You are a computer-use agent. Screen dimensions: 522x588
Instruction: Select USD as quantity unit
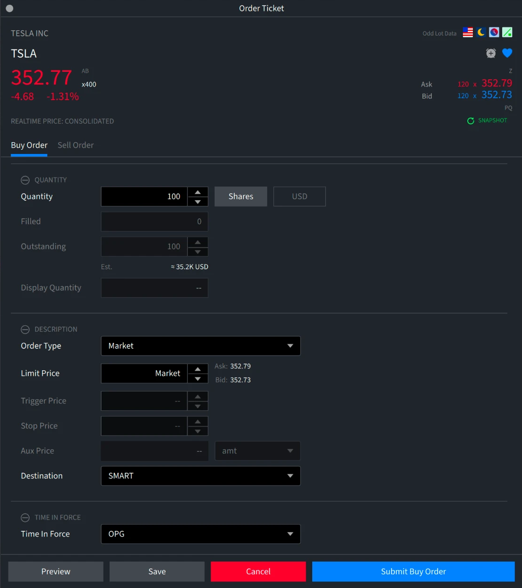click(300, 196)
